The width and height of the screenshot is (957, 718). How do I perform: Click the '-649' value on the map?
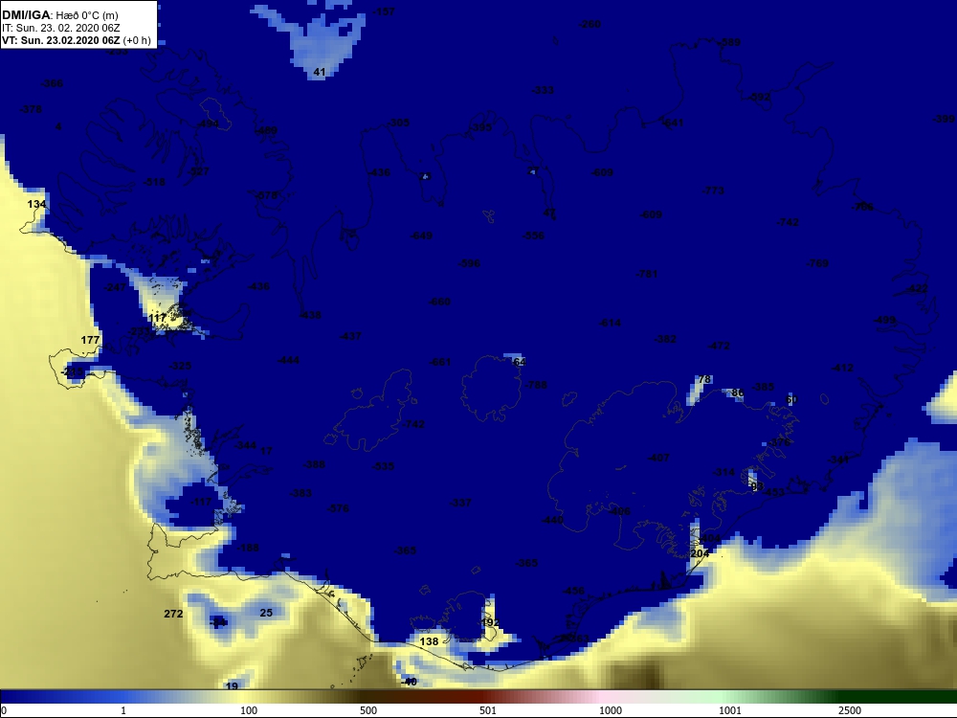[421, 236]
